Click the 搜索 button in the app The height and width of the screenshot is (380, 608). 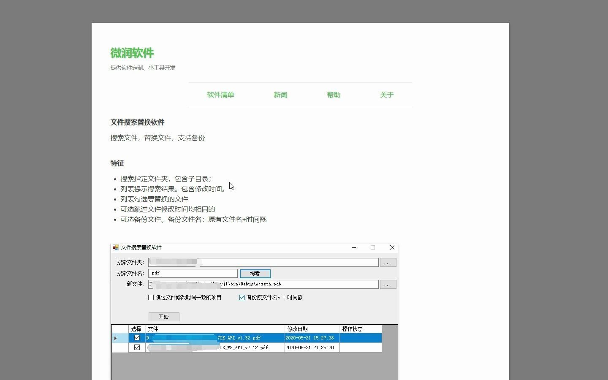coord(255,274)
